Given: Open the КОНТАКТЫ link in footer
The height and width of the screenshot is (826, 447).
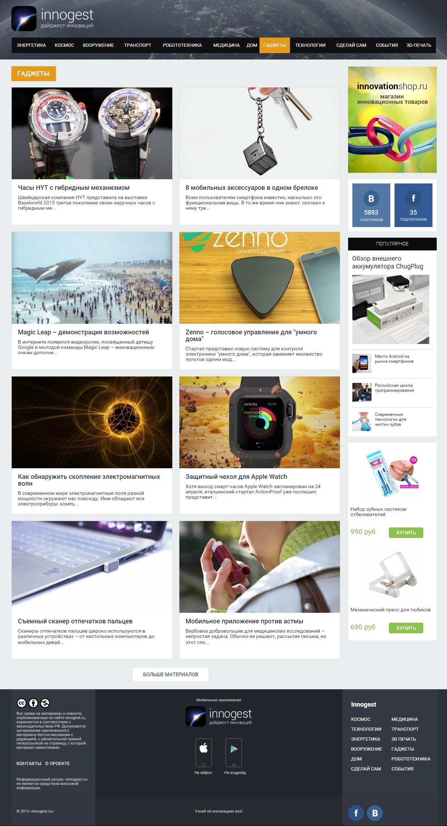Looking at the screenshot, I should point(29,763).
